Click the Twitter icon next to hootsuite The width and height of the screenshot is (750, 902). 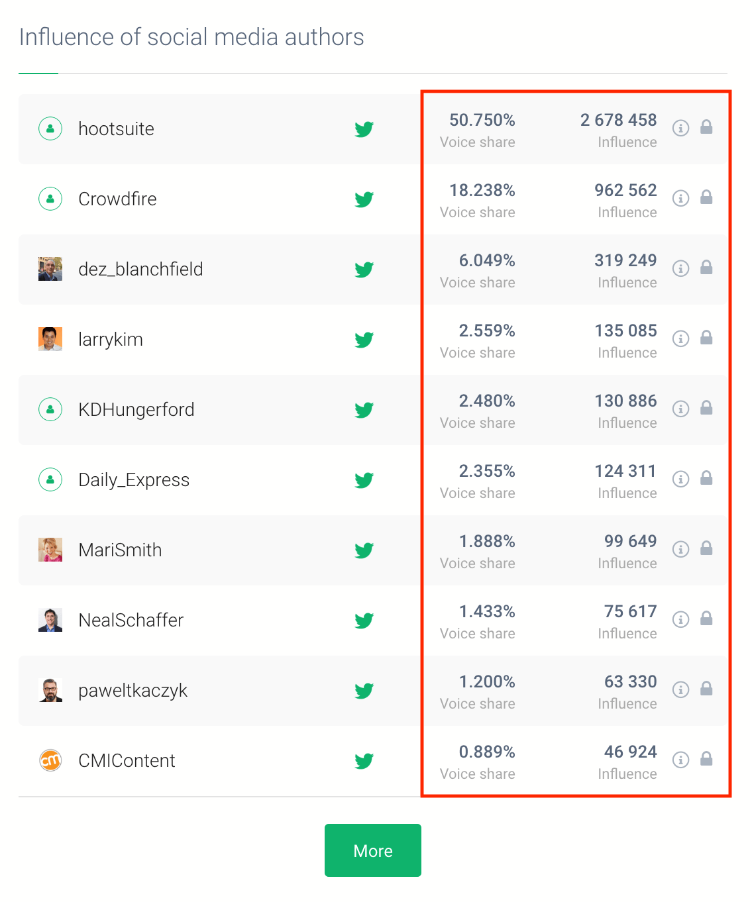click(364, 129)
